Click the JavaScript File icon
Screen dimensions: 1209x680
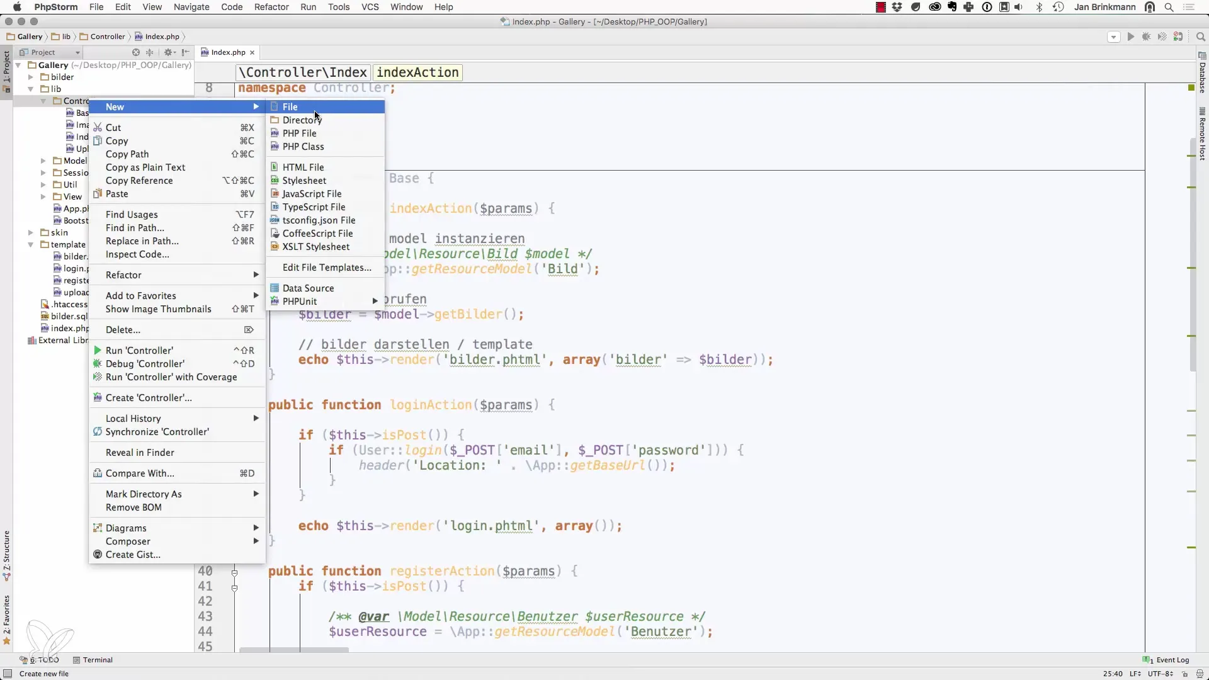pos(275,194)
